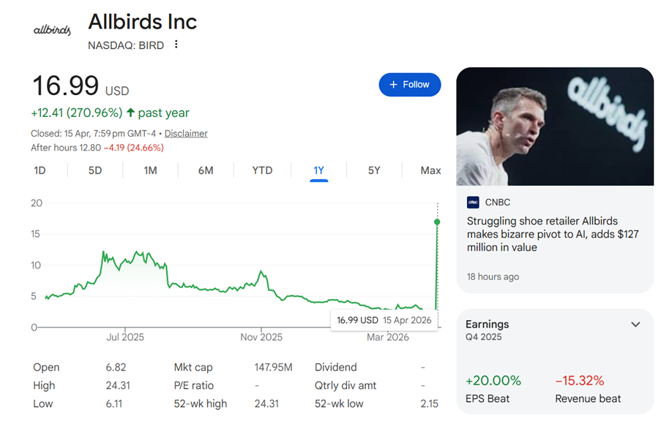Open the CNBC news article thumbnail
661x424 pixels.
[554, 126]
